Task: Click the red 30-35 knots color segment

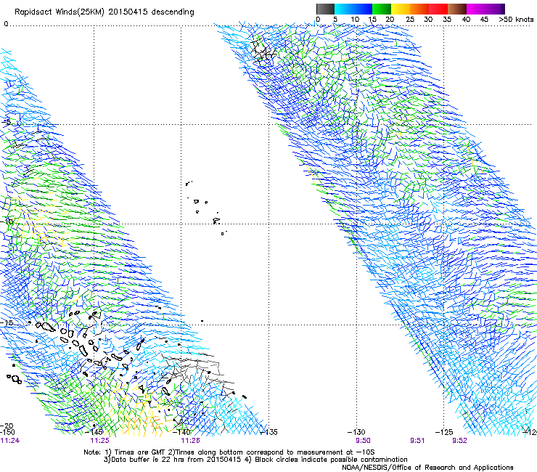Action: coord(438,9)
